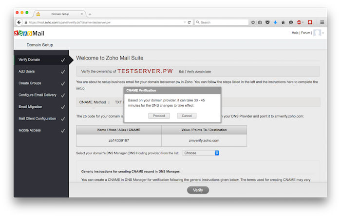Click Proceed in CNAME Verification dialog

[159, 116]
